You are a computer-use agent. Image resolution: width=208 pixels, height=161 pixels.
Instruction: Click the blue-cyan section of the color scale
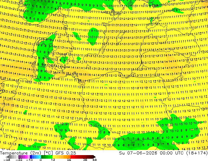(35, 157)
